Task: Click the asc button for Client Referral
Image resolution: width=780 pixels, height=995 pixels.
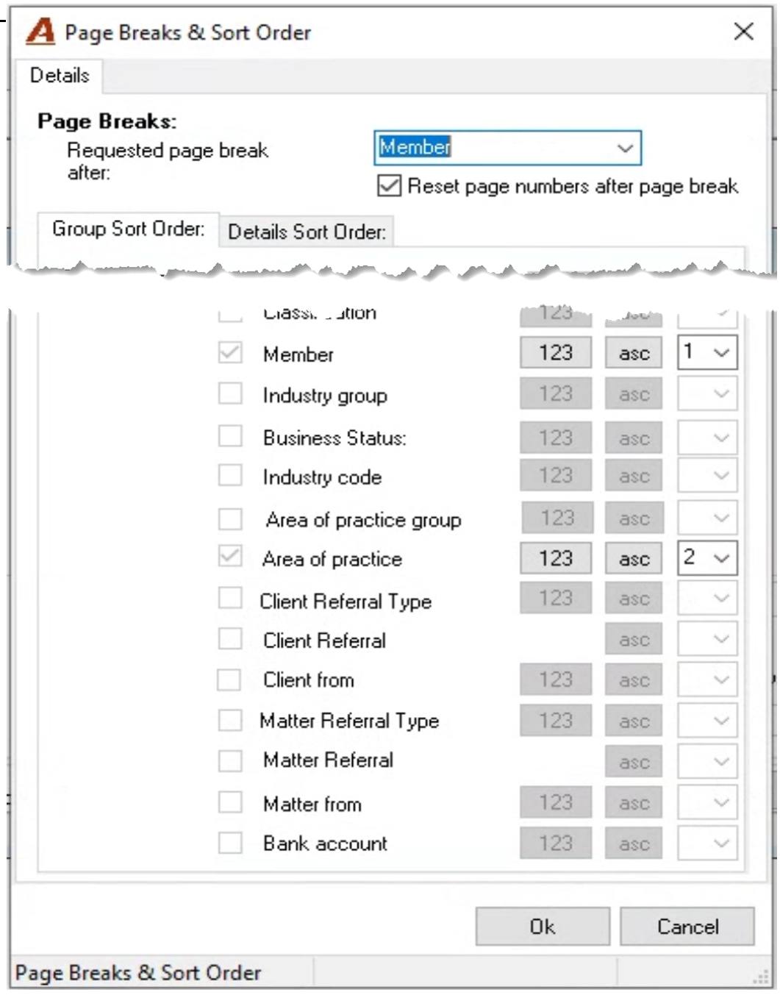Action: (634, 639)
